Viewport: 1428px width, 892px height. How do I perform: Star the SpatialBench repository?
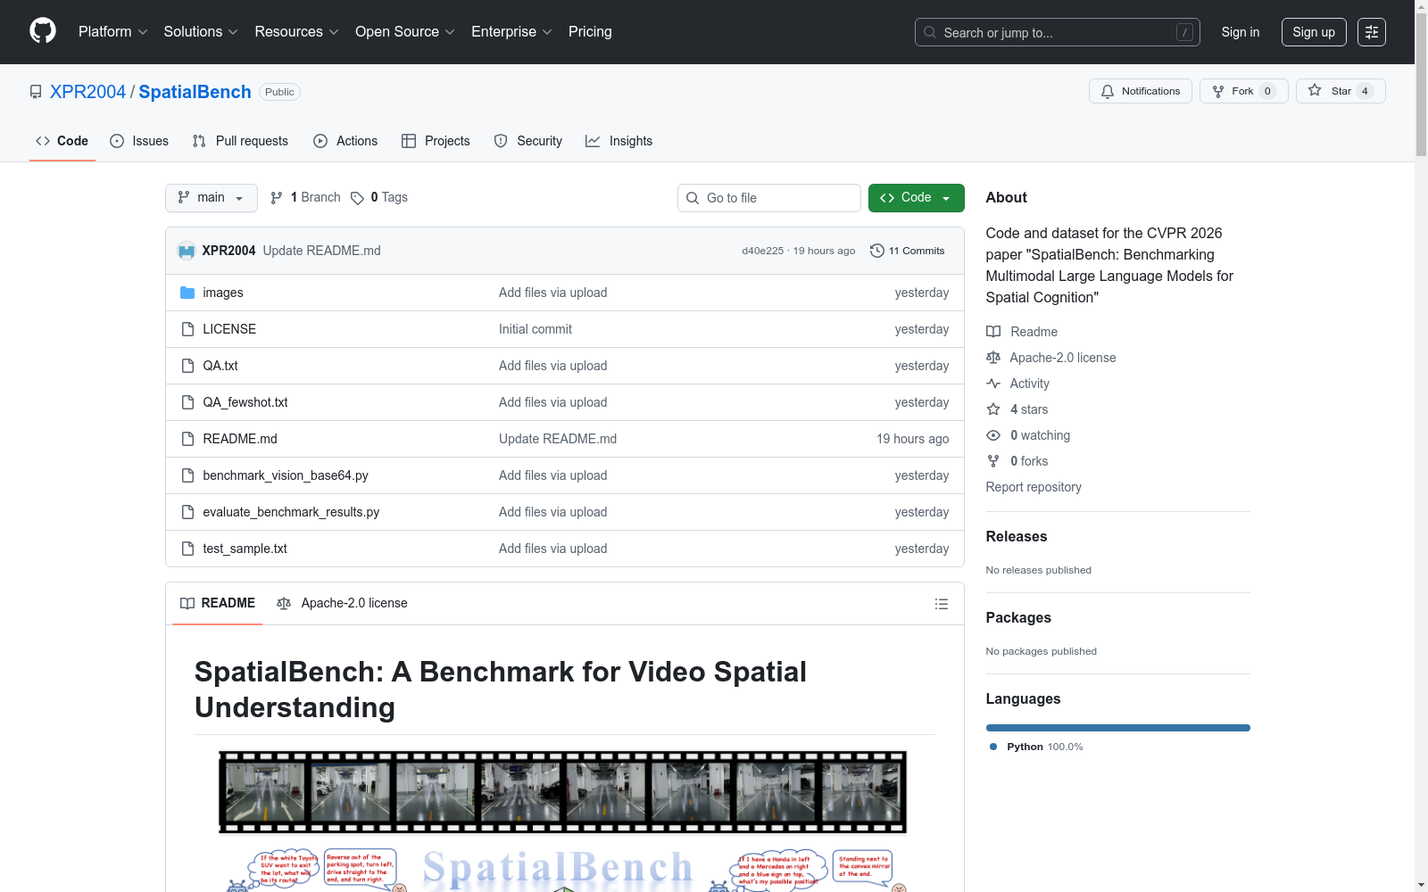(x=1339, y=90)
